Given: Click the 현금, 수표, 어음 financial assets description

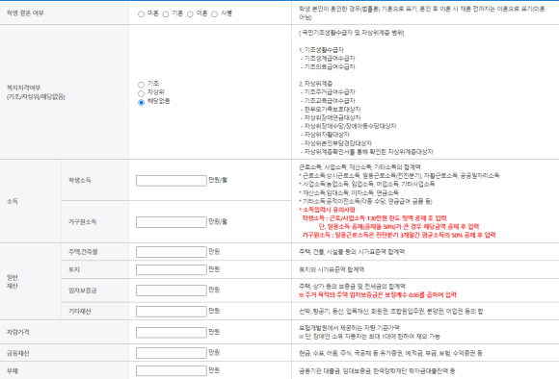Looking at the screenshot, I should click(390, 353).
